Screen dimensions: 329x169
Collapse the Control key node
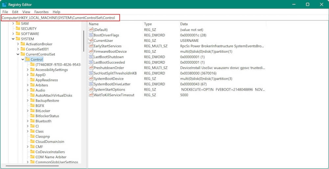click(23, 60)
